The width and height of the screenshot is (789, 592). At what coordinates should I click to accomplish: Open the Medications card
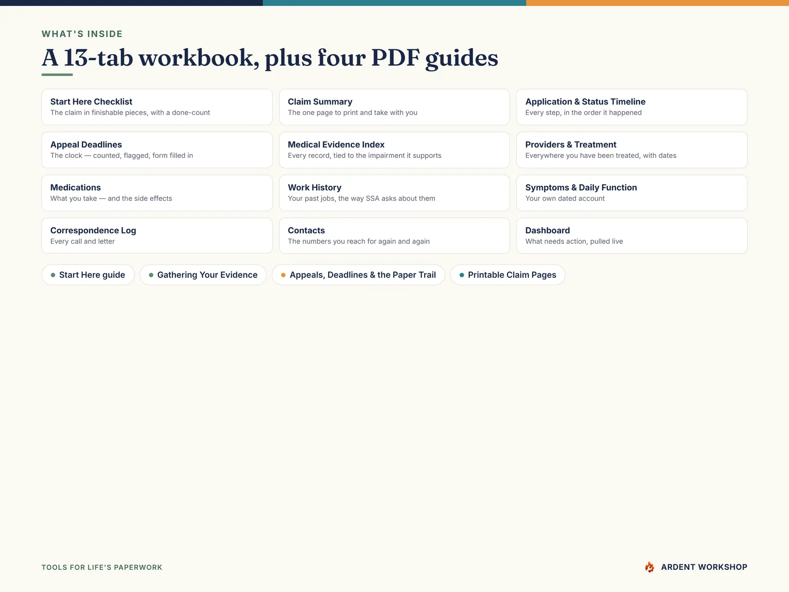[x=157, y=193]
